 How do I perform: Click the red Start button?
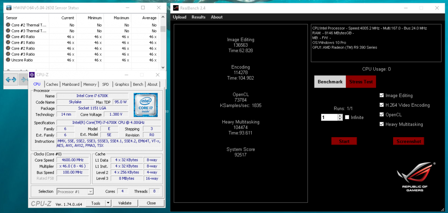point(344,141)
